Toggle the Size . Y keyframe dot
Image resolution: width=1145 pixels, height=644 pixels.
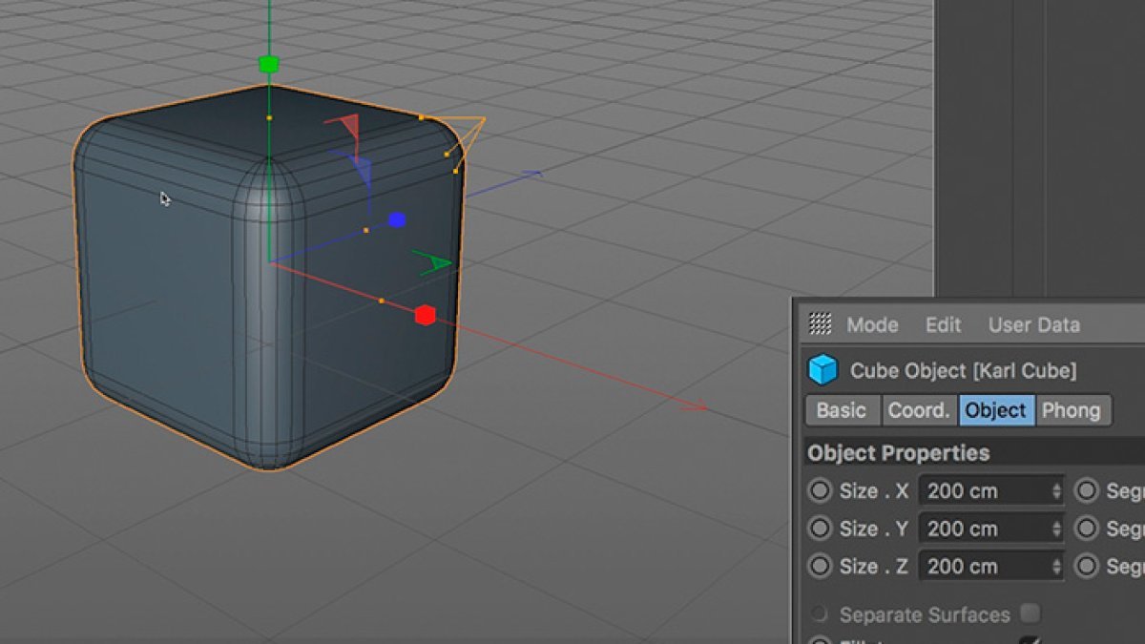point(820,529)
